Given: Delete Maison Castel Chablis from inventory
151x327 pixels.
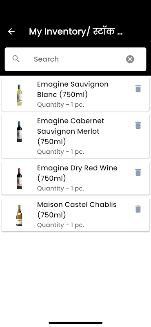Looking at the screenshot, I should [x=138, y=209].
